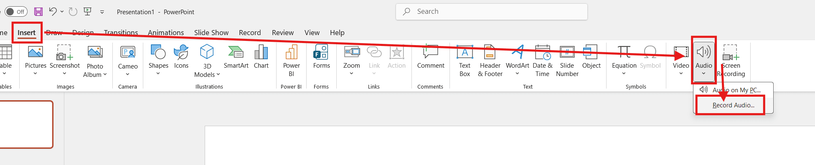The image size is (815, 165).
Task: Add a Comment to the slide
Action: coord(431,57)
